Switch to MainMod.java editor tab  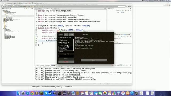click(x=48, y=9)
